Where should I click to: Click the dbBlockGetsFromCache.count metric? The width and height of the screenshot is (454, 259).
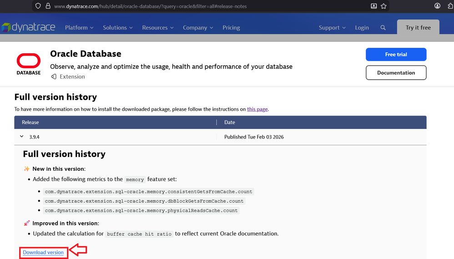144,201
